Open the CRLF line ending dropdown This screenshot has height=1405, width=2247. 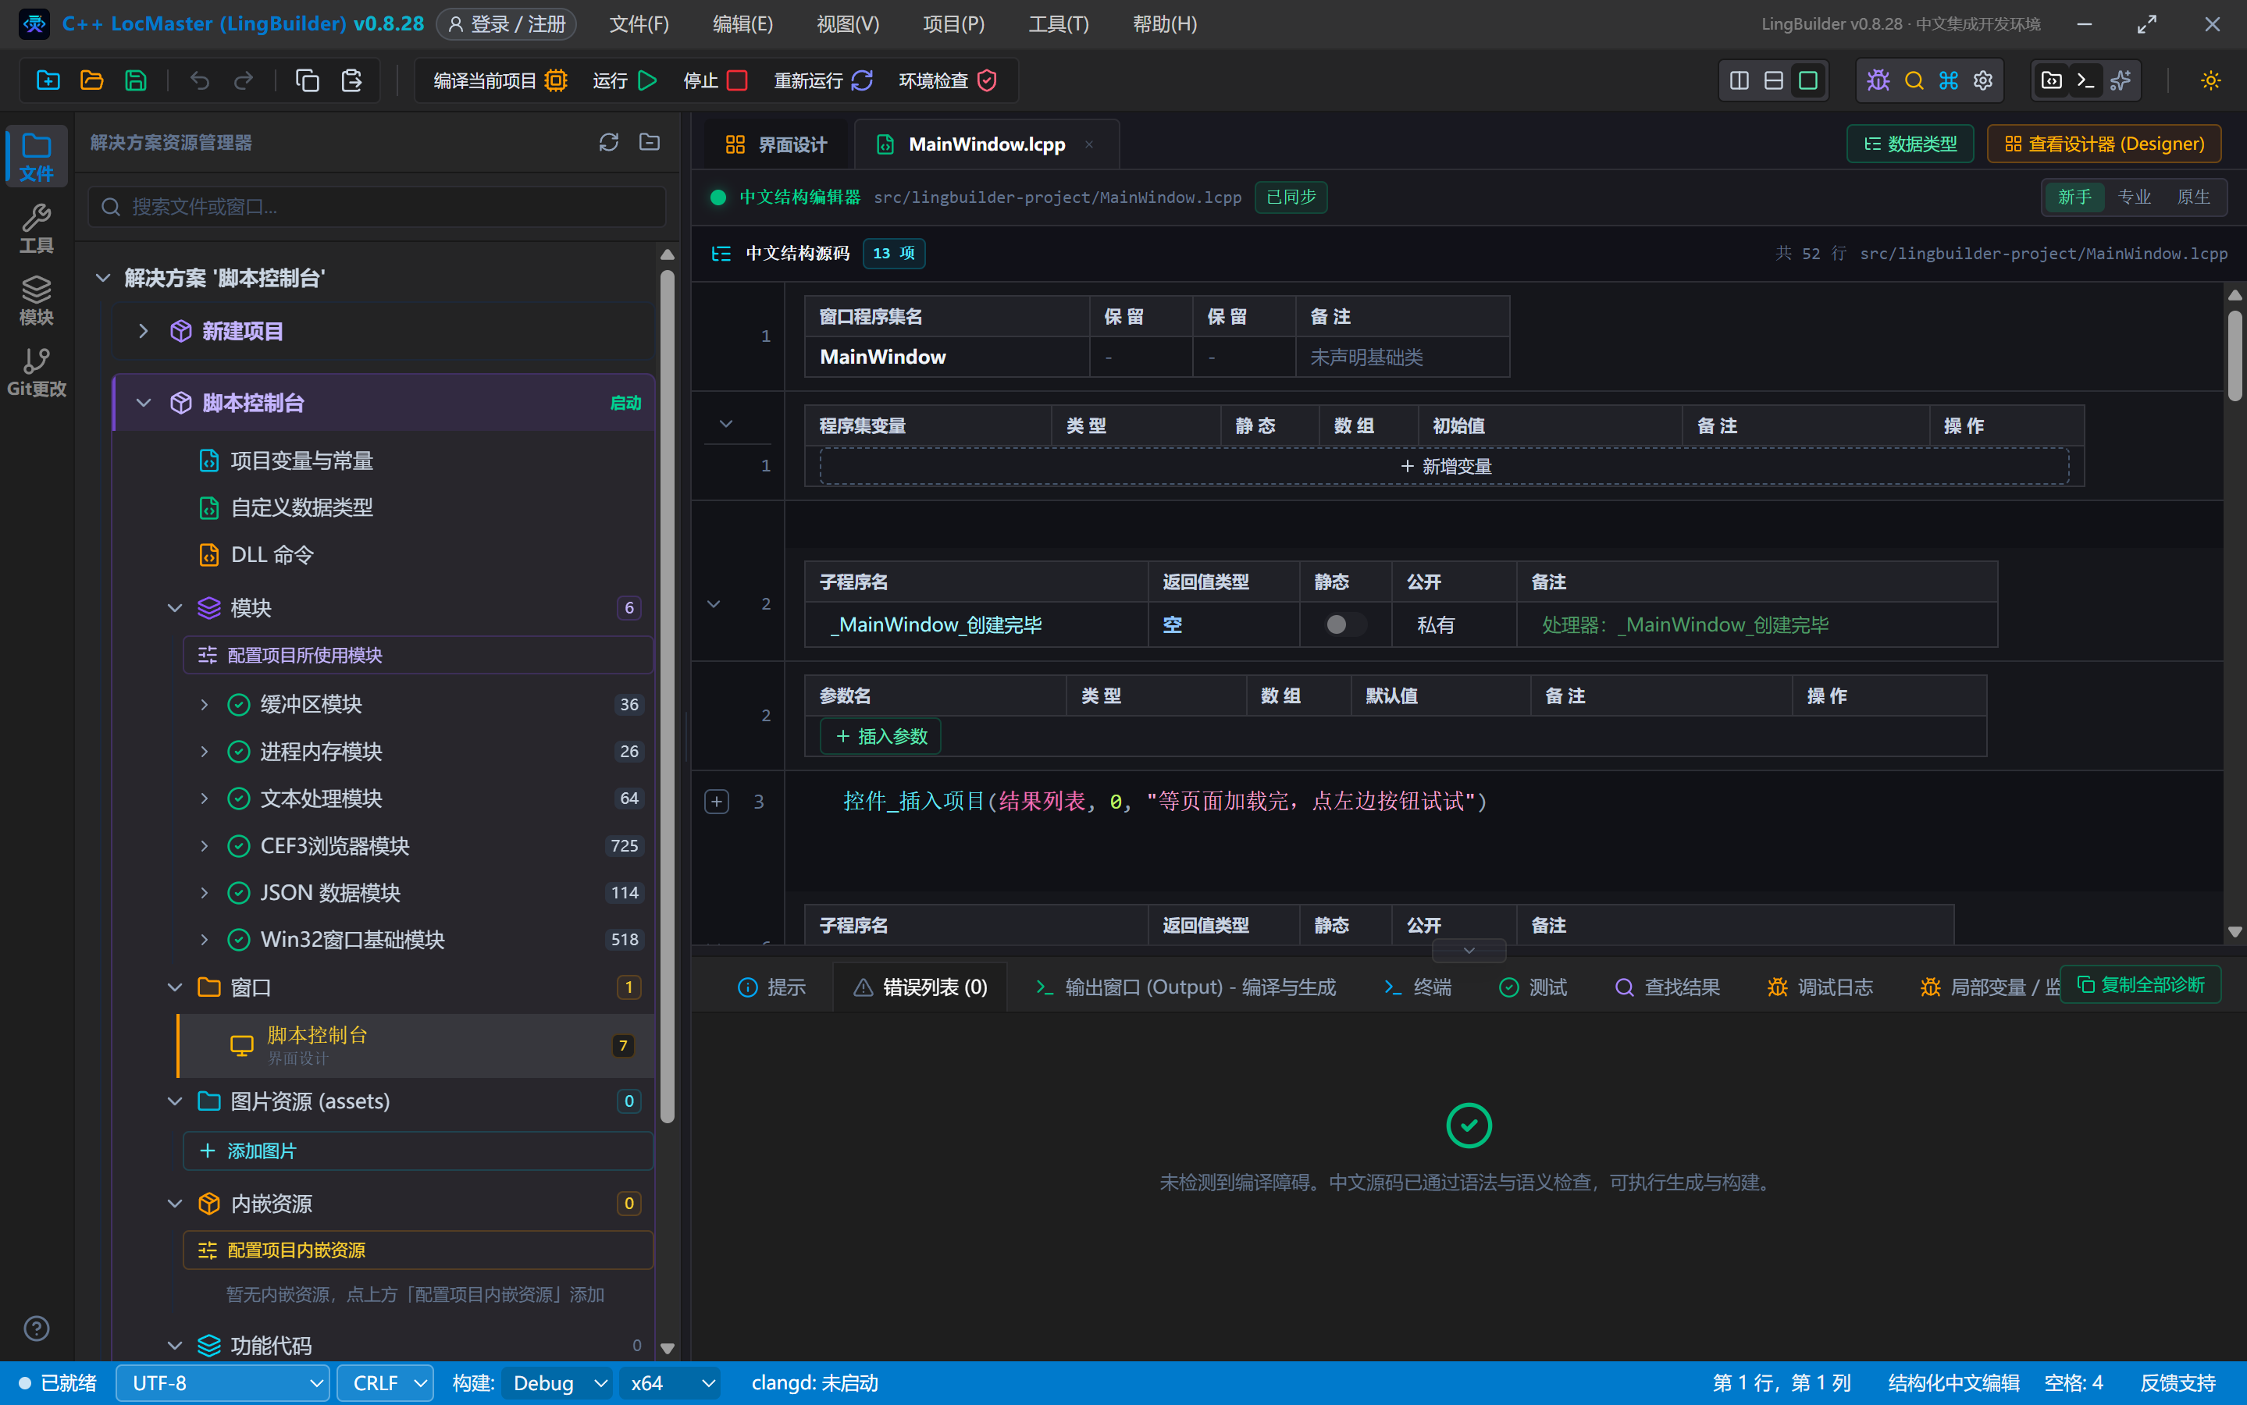pos(385,1382)
